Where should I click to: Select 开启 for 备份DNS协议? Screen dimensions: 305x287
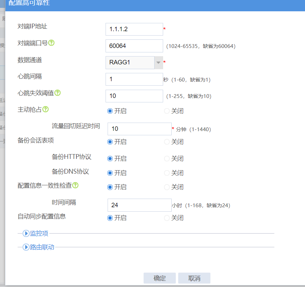click(110, 173)
